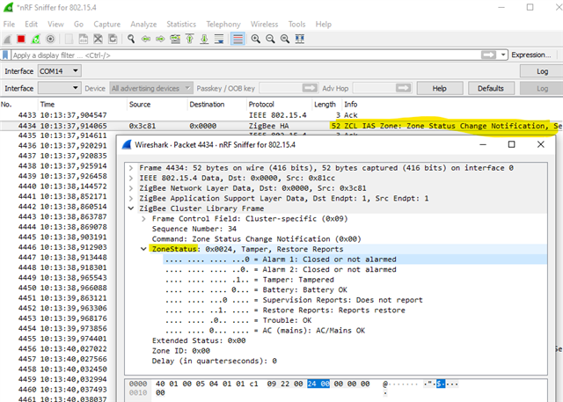
Task: Click the go to specified packet icon
Action: point(175,39)
